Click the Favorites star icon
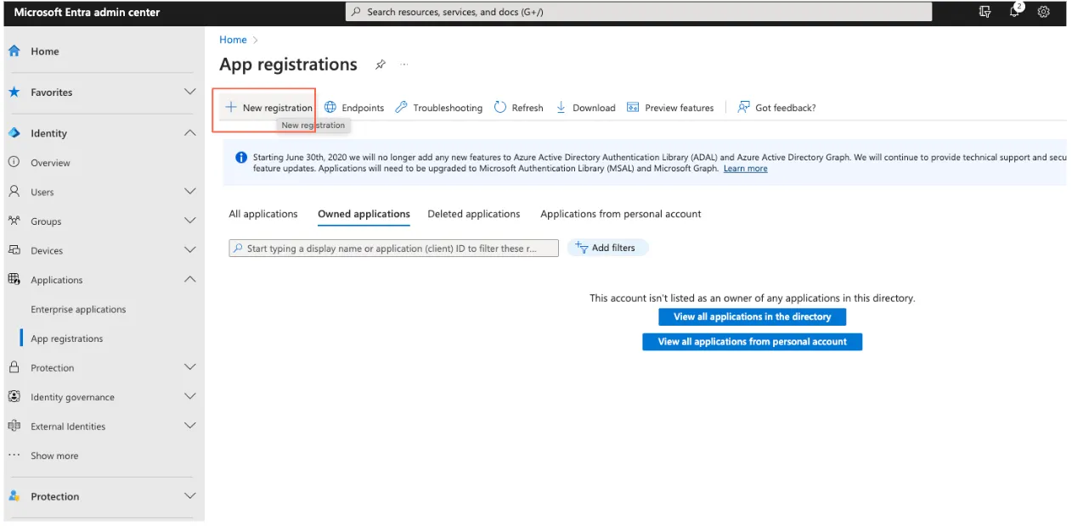1072x531 pixels. coord(14,92)
